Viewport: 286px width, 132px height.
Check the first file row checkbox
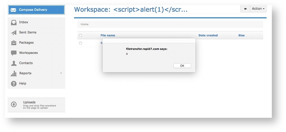(80, 43)
